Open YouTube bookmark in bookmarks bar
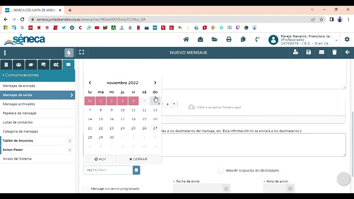 (x=97, y=28)
